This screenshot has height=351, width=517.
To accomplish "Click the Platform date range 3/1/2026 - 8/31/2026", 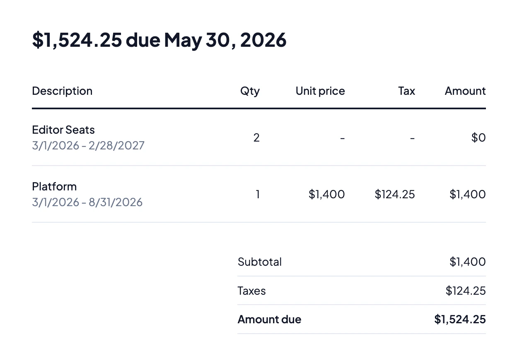I will (87, 202).
